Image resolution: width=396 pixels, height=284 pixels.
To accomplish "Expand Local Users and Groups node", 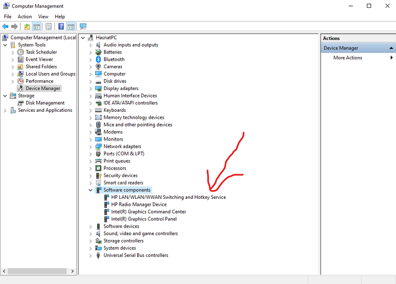I will pyautogui.click(x=13, y=74).
